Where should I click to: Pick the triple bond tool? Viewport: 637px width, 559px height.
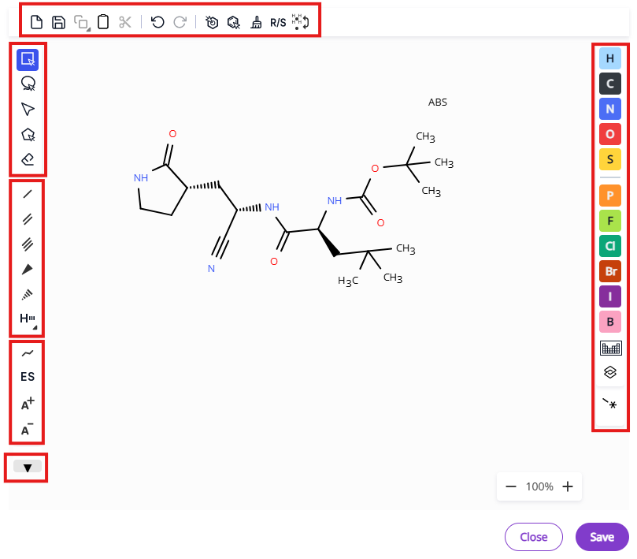click(x=28, y=244)
